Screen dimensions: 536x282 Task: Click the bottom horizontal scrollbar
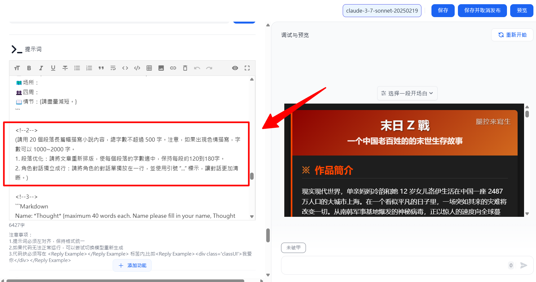[x=125, y=281]
